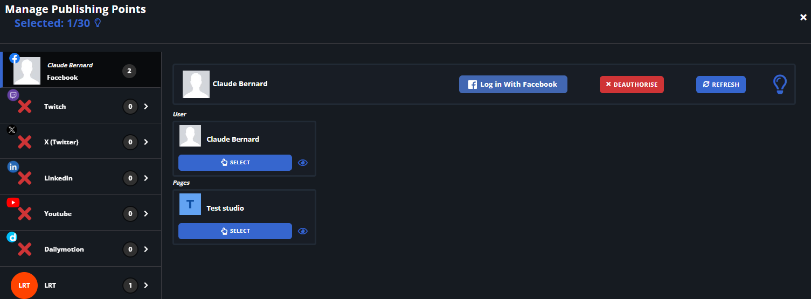
Task: Select the Test studio page
Action: tap(235, 231)
